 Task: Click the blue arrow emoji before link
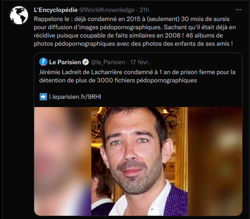(x=43, y=97)
